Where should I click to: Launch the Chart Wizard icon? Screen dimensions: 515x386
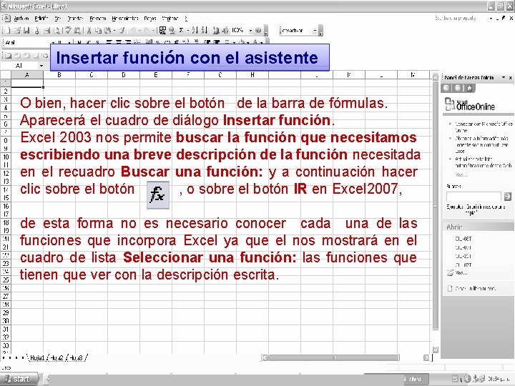pyautogui.click(x=216, y=31)
